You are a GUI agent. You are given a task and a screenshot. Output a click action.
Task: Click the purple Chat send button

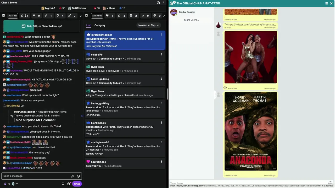click(77, 184)
